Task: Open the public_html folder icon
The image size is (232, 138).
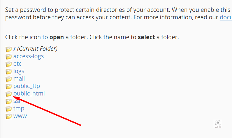Action: (x=9, y=94)
